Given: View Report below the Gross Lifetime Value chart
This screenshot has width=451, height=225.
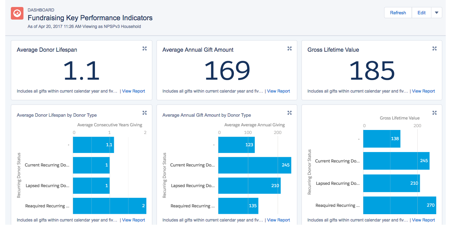Looking at the screenshot, I should coord(423,220).
